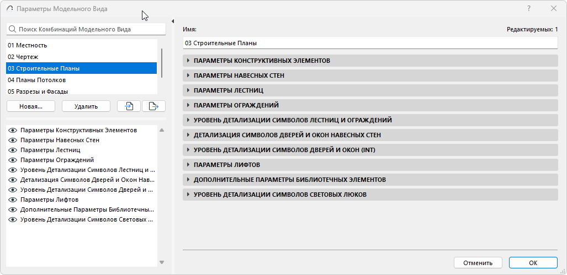The image size is (567, 275).
Task: Click the Новая... button
Action: [31, 106]
